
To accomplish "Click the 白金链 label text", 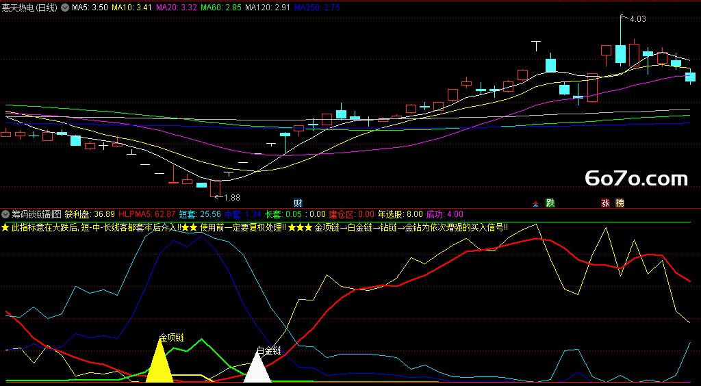I will [x=268, y=350].
